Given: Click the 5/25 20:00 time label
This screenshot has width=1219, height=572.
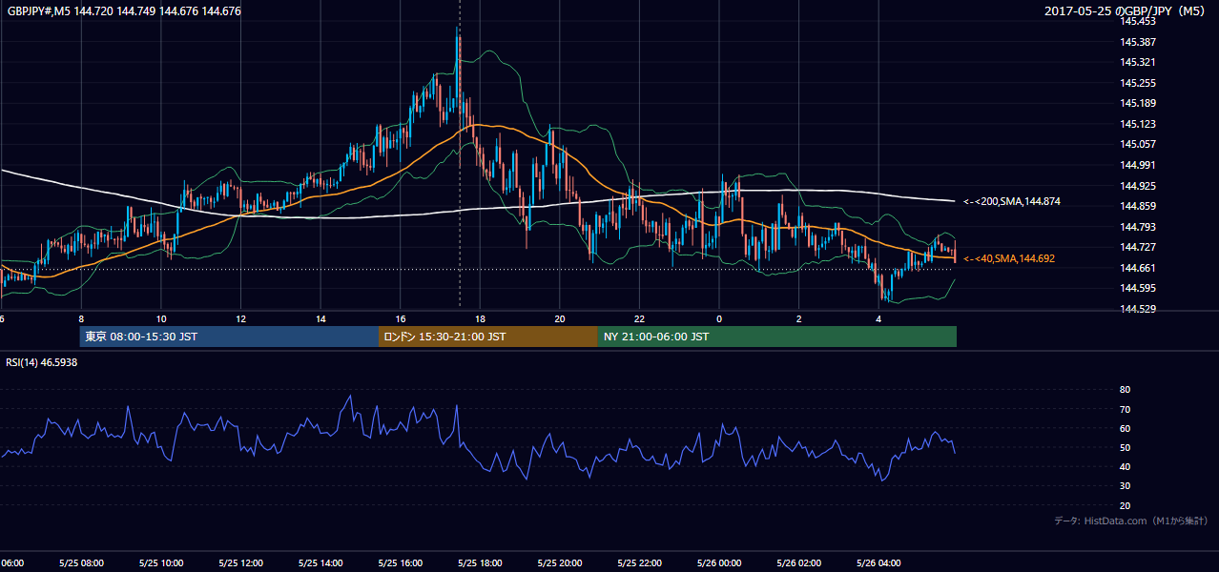Looking at the screenshot, I should (x=560, y=562).
